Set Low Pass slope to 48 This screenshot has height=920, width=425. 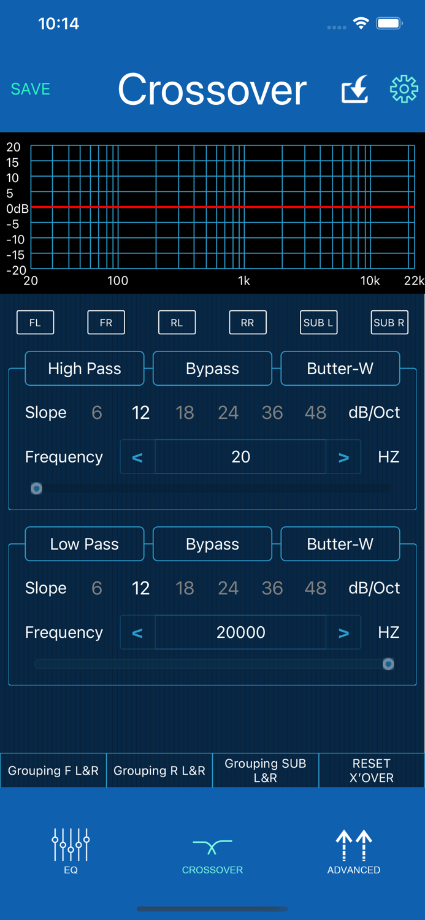click(315, 588)
